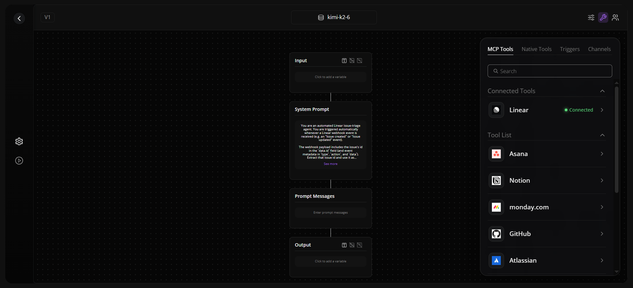Add a variable in the Input node
Image resolution: width=633 pixels, height=288 pixels.
pyautogui.click(x=330, y=77)
